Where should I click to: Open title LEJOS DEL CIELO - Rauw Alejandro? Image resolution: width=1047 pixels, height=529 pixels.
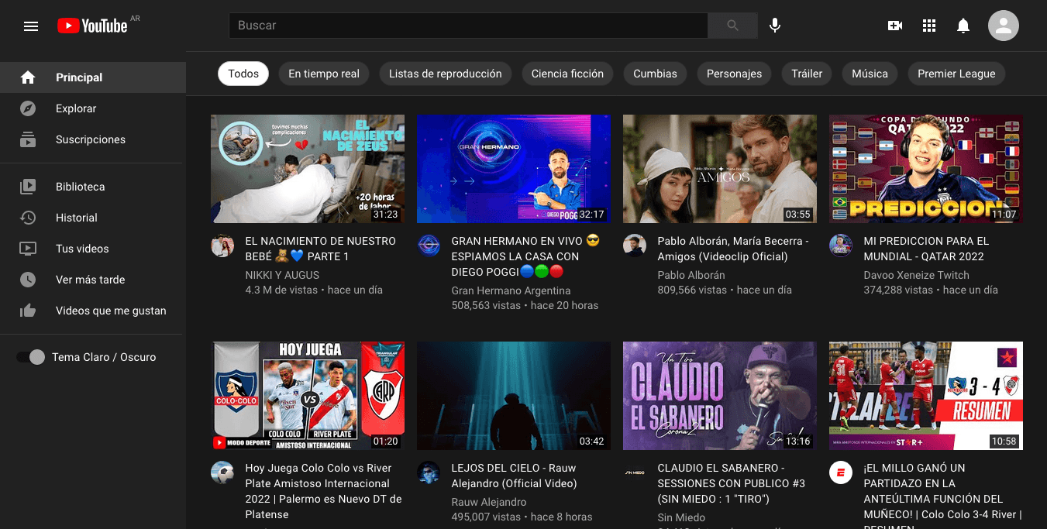pyautogui.click(x=514, y=476)
